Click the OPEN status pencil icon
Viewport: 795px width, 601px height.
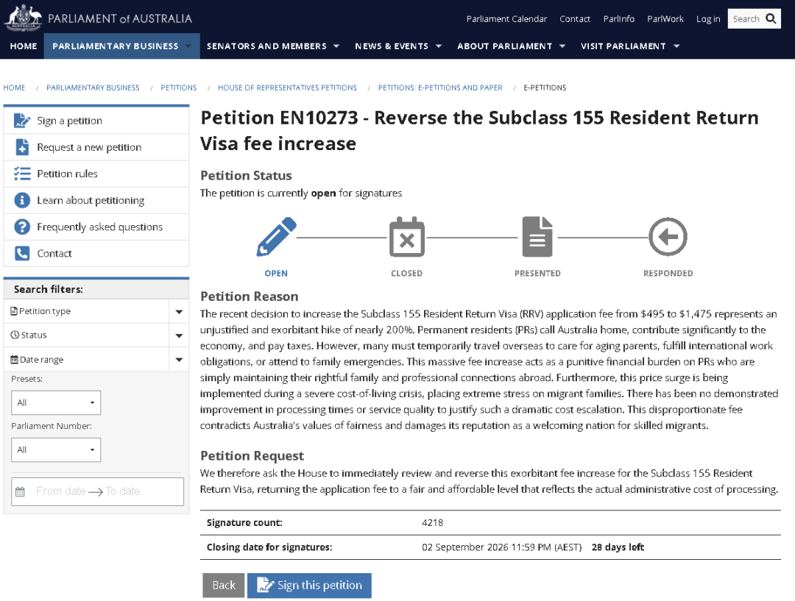click(x=276, y=236)
